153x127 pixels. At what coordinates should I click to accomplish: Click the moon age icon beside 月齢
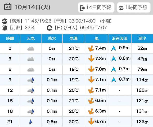point(5,27)
